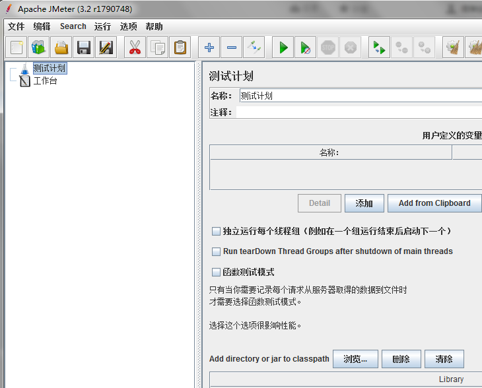Click the grayed STOP icon
Image resolution: width=482 pixels, height=388 pixels.
(x=327, y=48)
